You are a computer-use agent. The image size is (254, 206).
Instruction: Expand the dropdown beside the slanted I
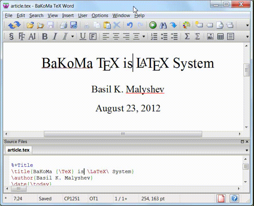[x=73, y=36]
